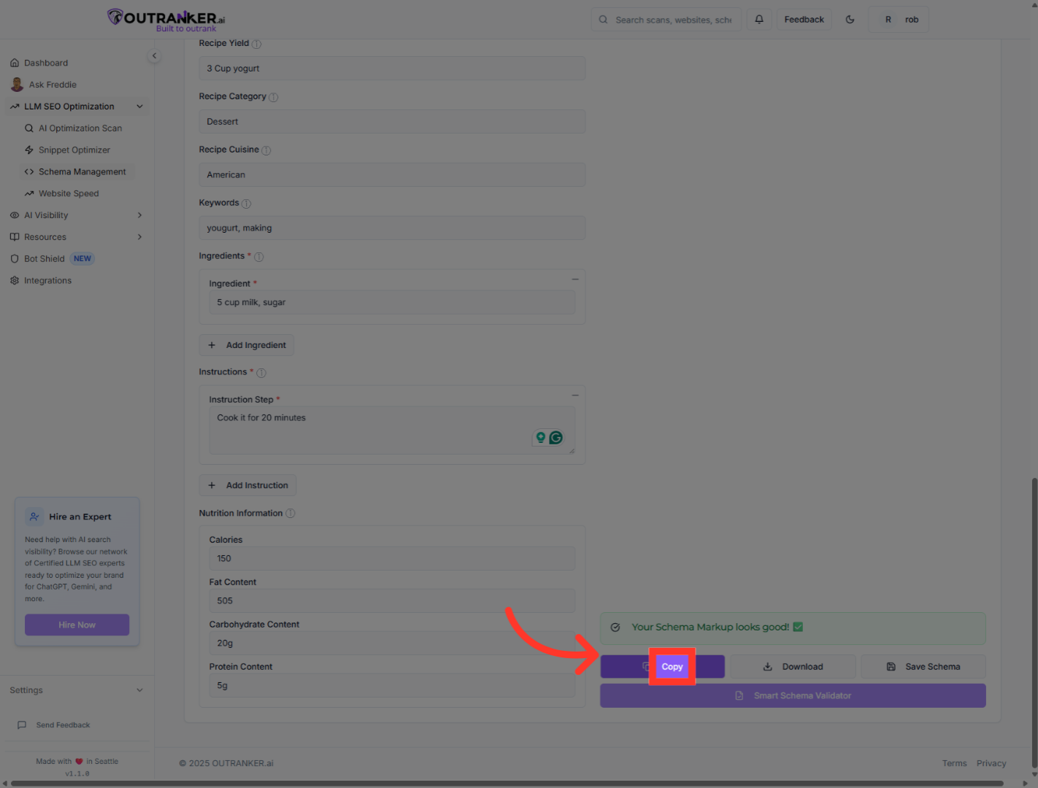Click the Calories input field
This screenshot has height=788, width=1038.
pos(392,559)
